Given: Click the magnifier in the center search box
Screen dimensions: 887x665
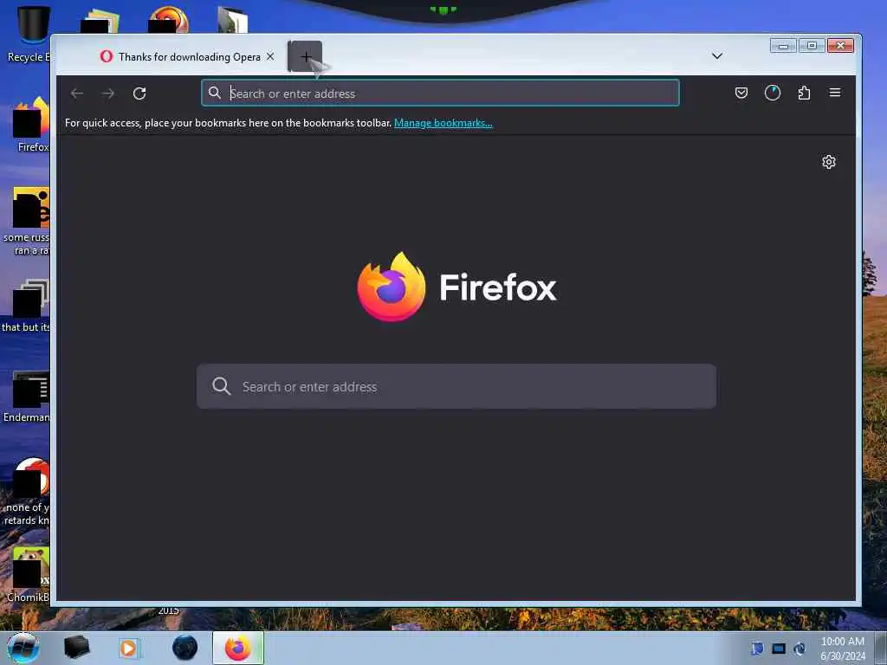Looking at the screenshot, I should click(x=221, y=386).
